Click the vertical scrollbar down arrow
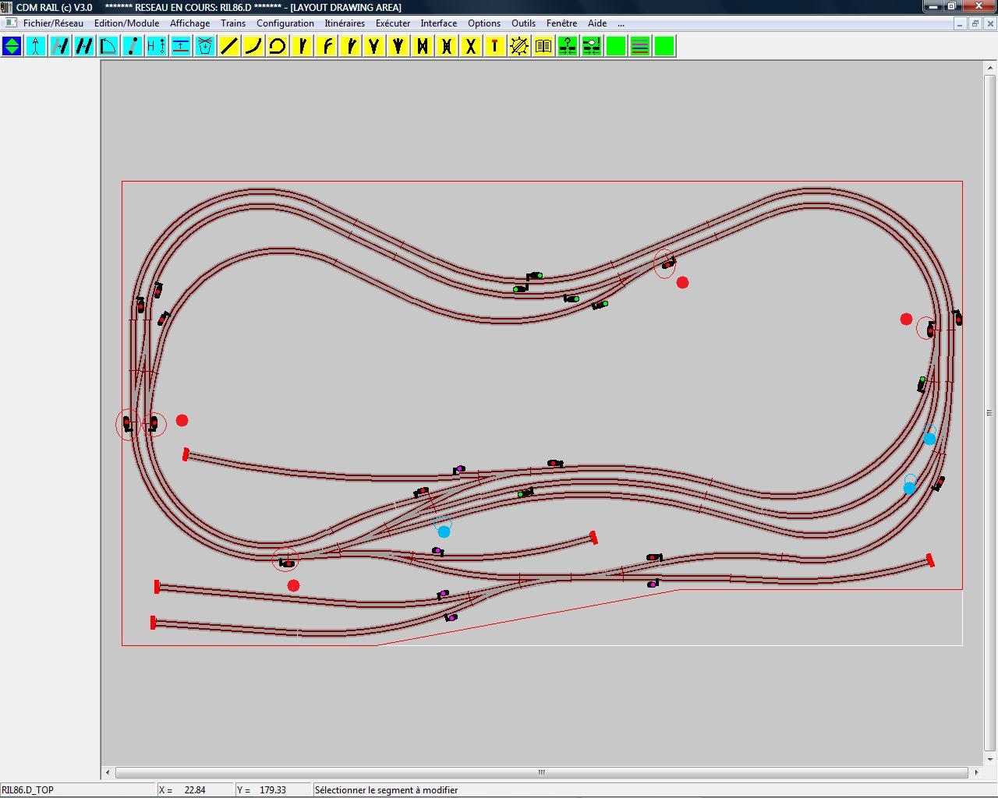This screenshot has height=798, width=998. tap(990, 759)
